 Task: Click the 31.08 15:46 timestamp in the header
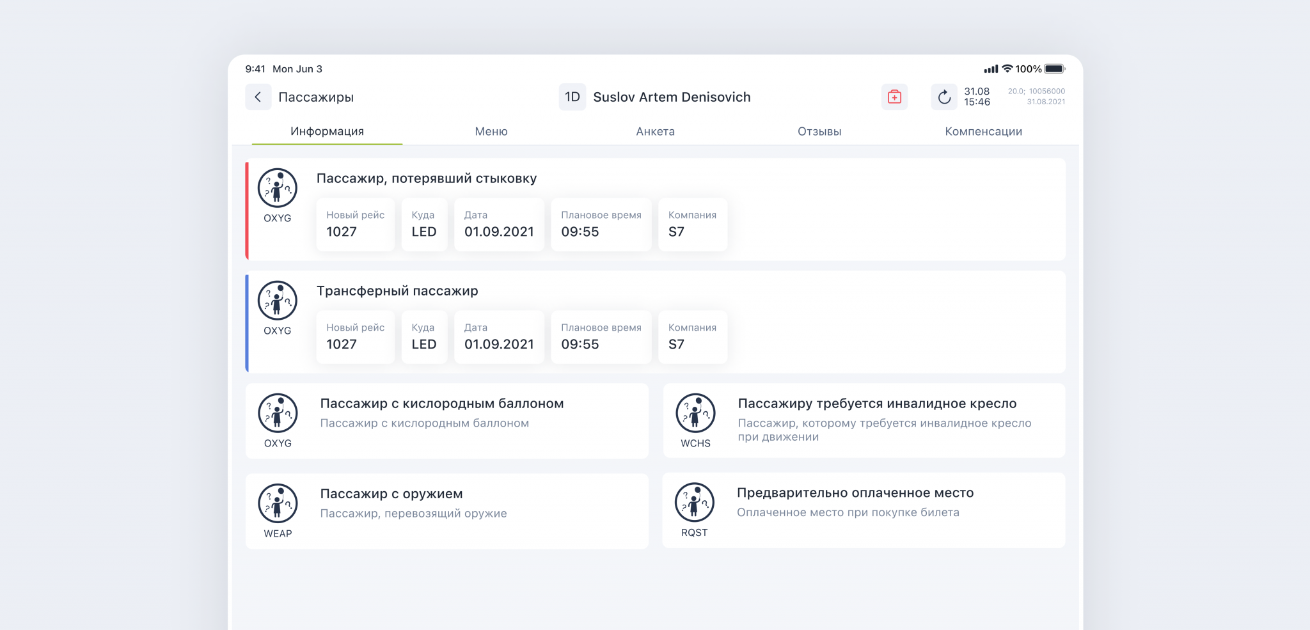[x=976, y=96]
